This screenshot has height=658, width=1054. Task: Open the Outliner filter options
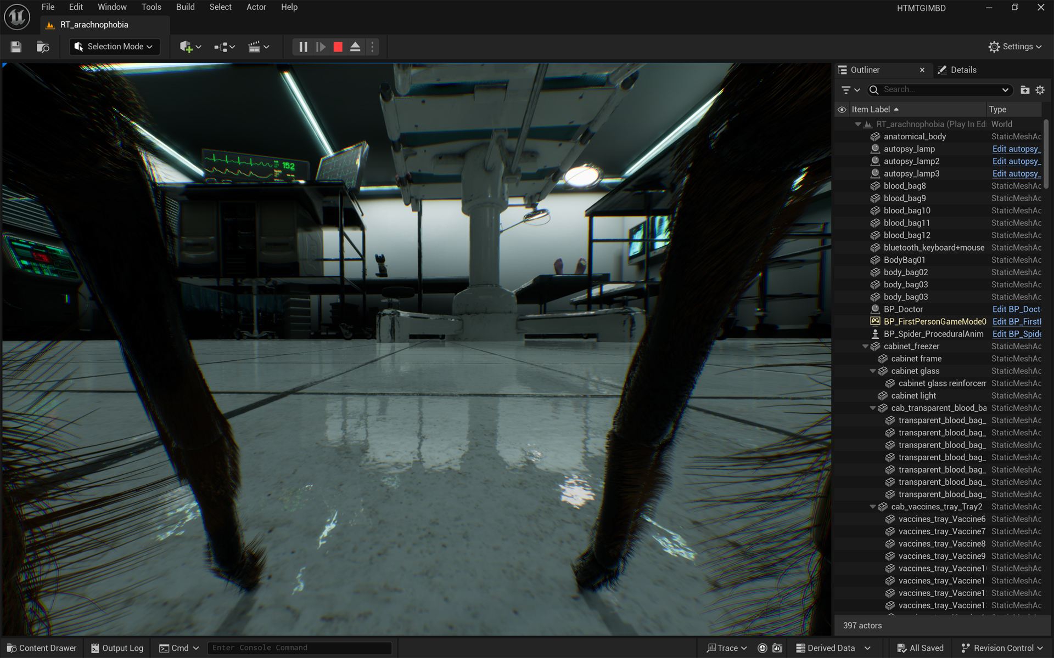[x=850, y=90]
